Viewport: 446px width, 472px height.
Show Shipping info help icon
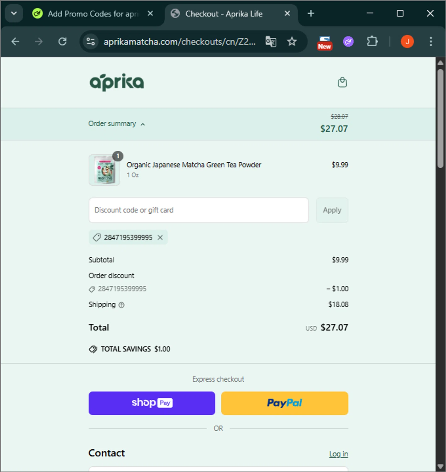(121, 305)
